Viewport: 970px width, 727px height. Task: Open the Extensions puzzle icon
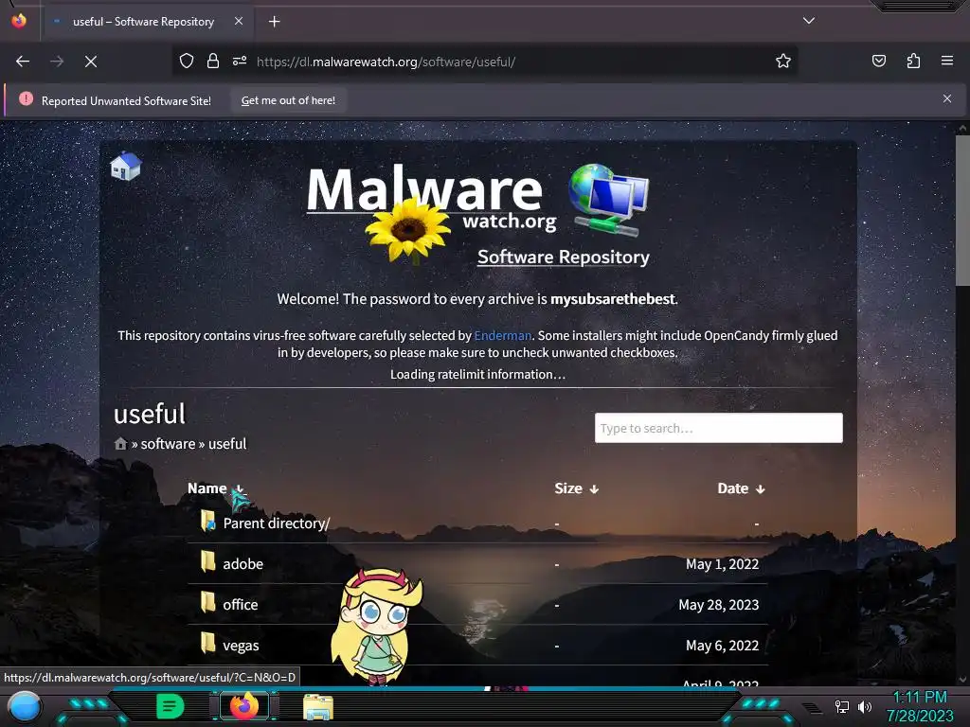coord(913,61)
